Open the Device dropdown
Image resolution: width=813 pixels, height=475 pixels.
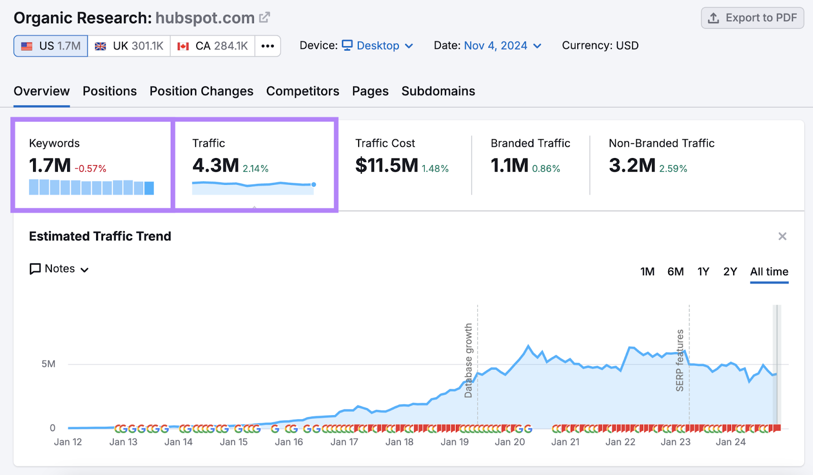[x=409, y=45]
